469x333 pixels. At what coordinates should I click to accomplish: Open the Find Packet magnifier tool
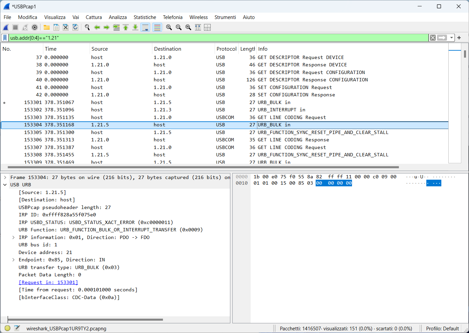point(87,27)
